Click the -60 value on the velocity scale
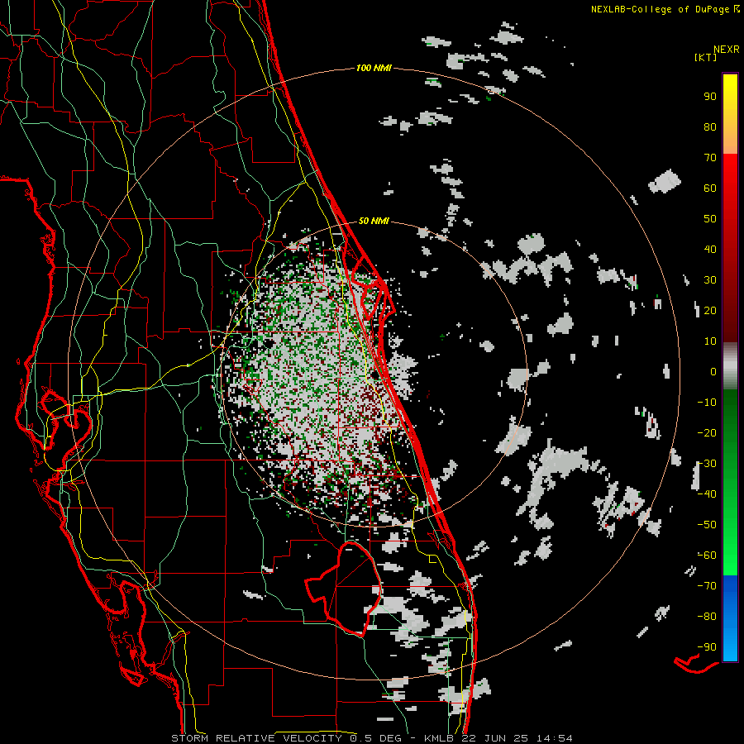The image size is (744, 744). pos(707,556)
